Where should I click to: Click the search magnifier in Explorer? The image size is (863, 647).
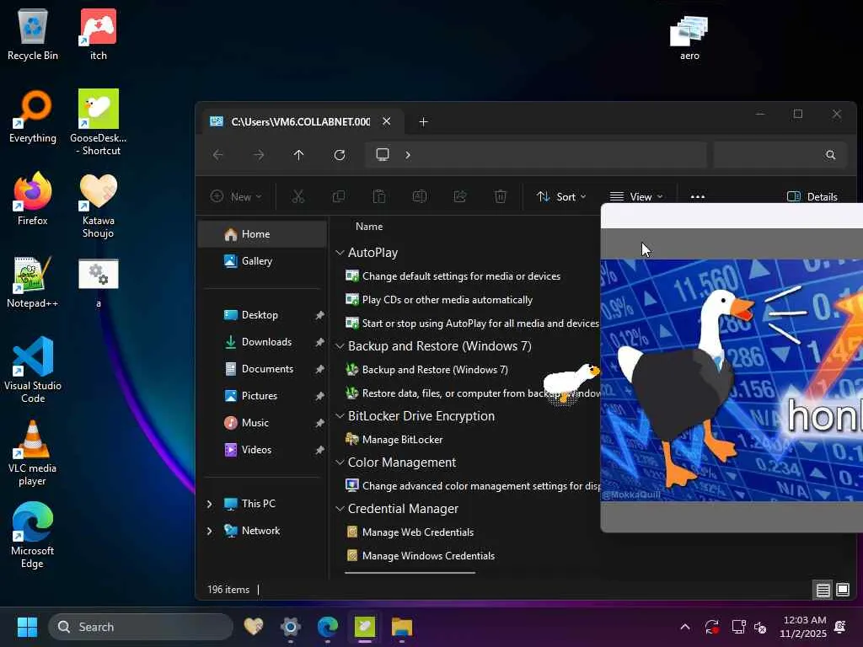pos(830,155)
